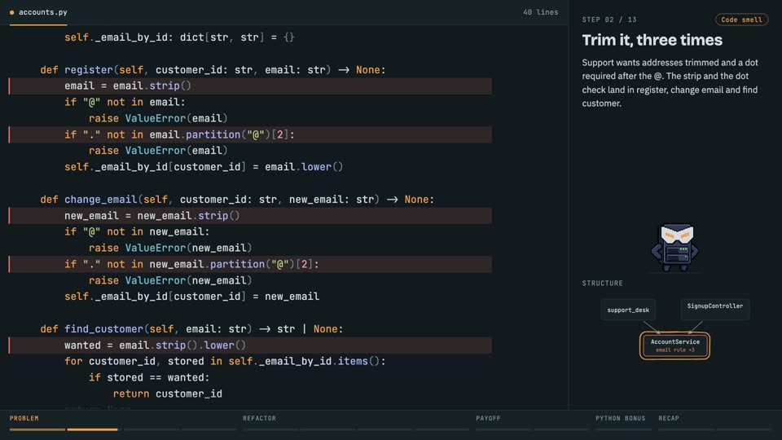Image resolution: width=782 pixels, height=440 pixels.
Task: Click the first step segment under REFACTOR
Action: [x=270, y=429]
